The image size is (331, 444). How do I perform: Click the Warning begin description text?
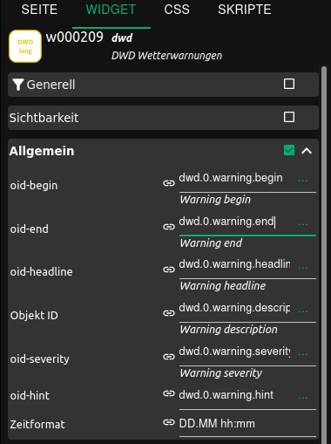pyautogui.click(x=215, y=200)
